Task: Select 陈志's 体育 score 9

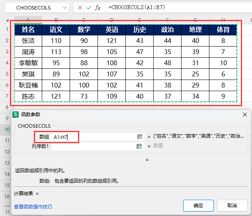Action: [x=223, y=96]
